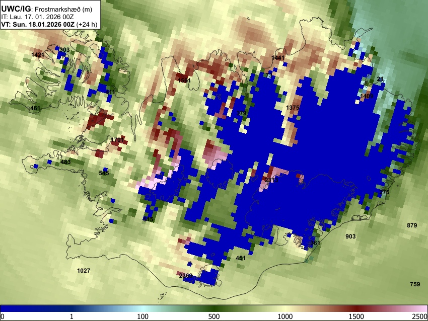Viewport: 428px width, 321px height.
Task: Click the map value '545'
Action: click(104, 173)
